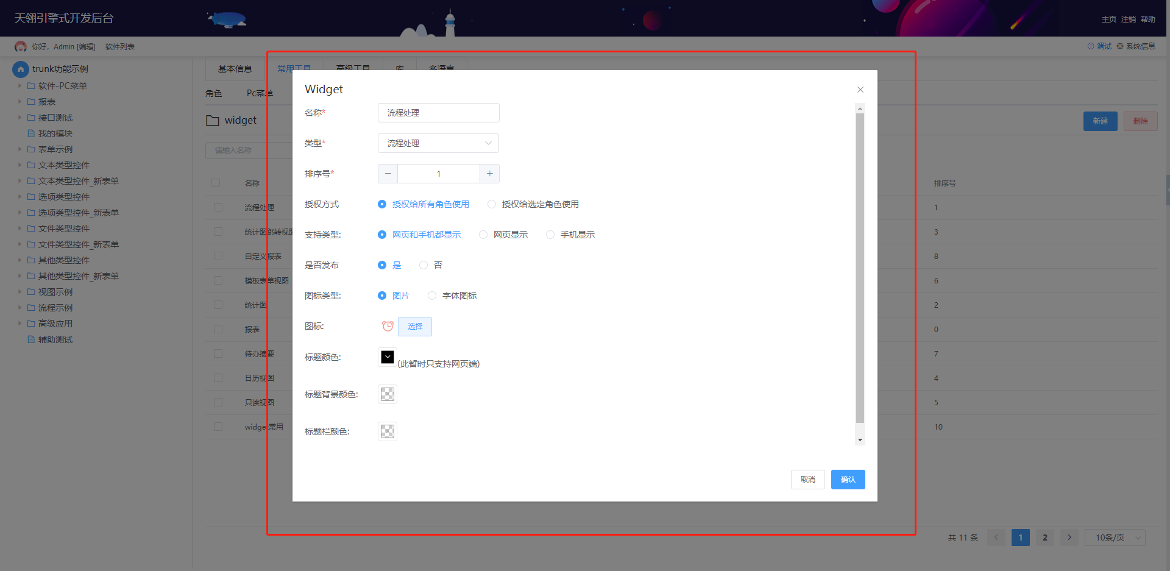Close the Widget dialog with X icon
Screen dimensions: 1170x571
860,90
